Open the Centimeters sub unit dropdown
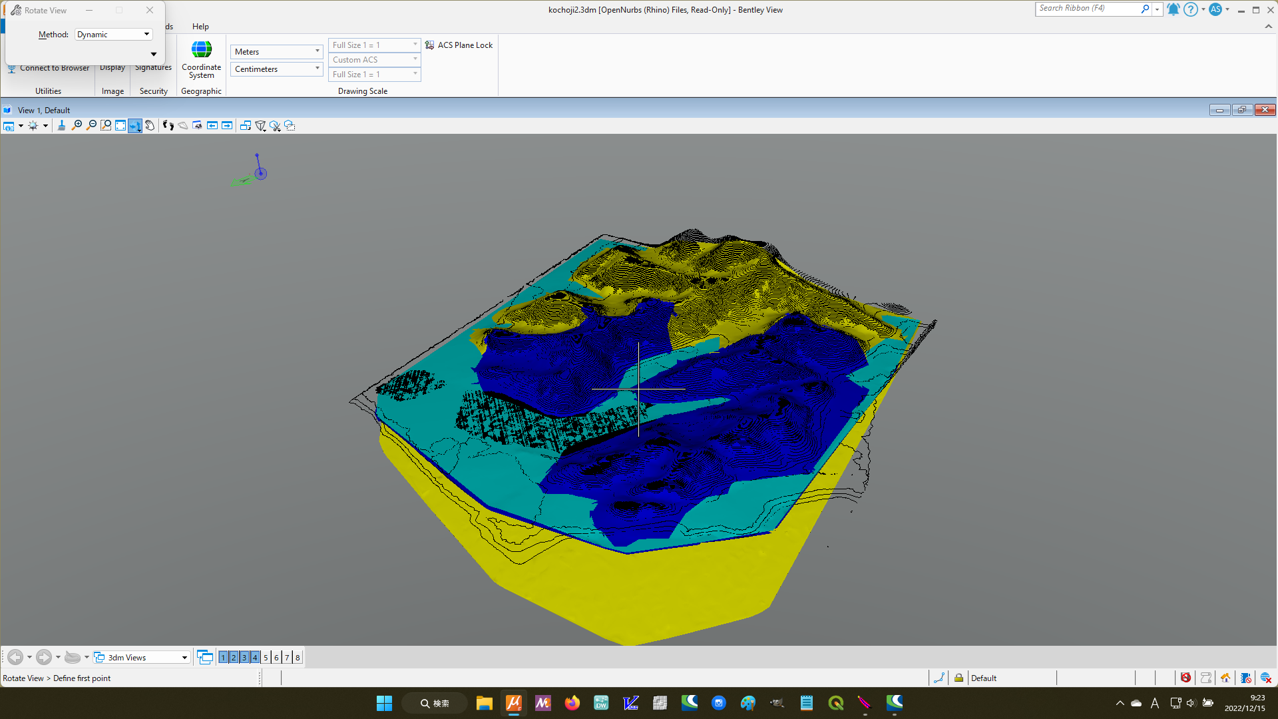Viewport: 1278px width, 719px height. 277,69
